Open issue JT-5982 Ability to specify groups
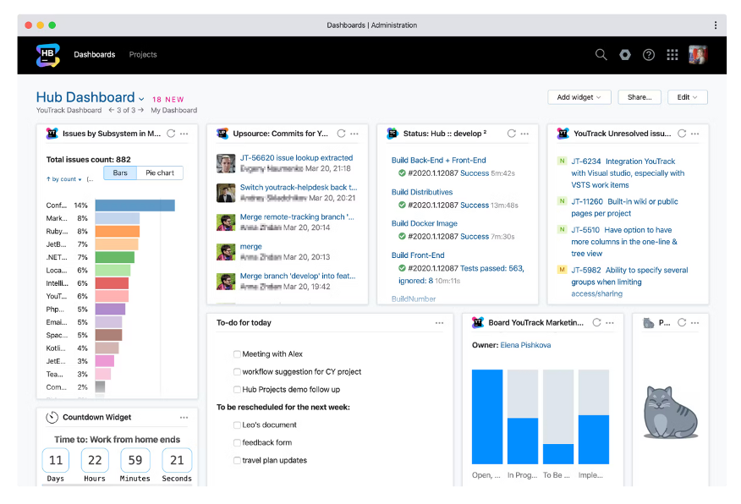This screenshot has height=504, width=741. click(x=629, y=282)
